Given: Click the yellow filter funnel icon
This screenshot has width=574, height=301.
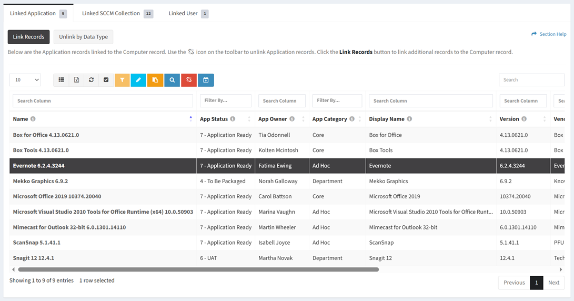Looking at the screenshot, I should click(122, 80).
